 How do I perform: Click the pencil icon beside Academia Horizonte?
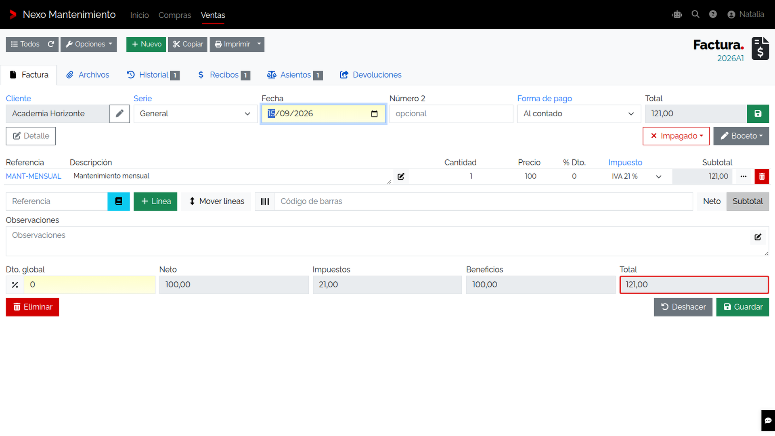click(119, 114)
